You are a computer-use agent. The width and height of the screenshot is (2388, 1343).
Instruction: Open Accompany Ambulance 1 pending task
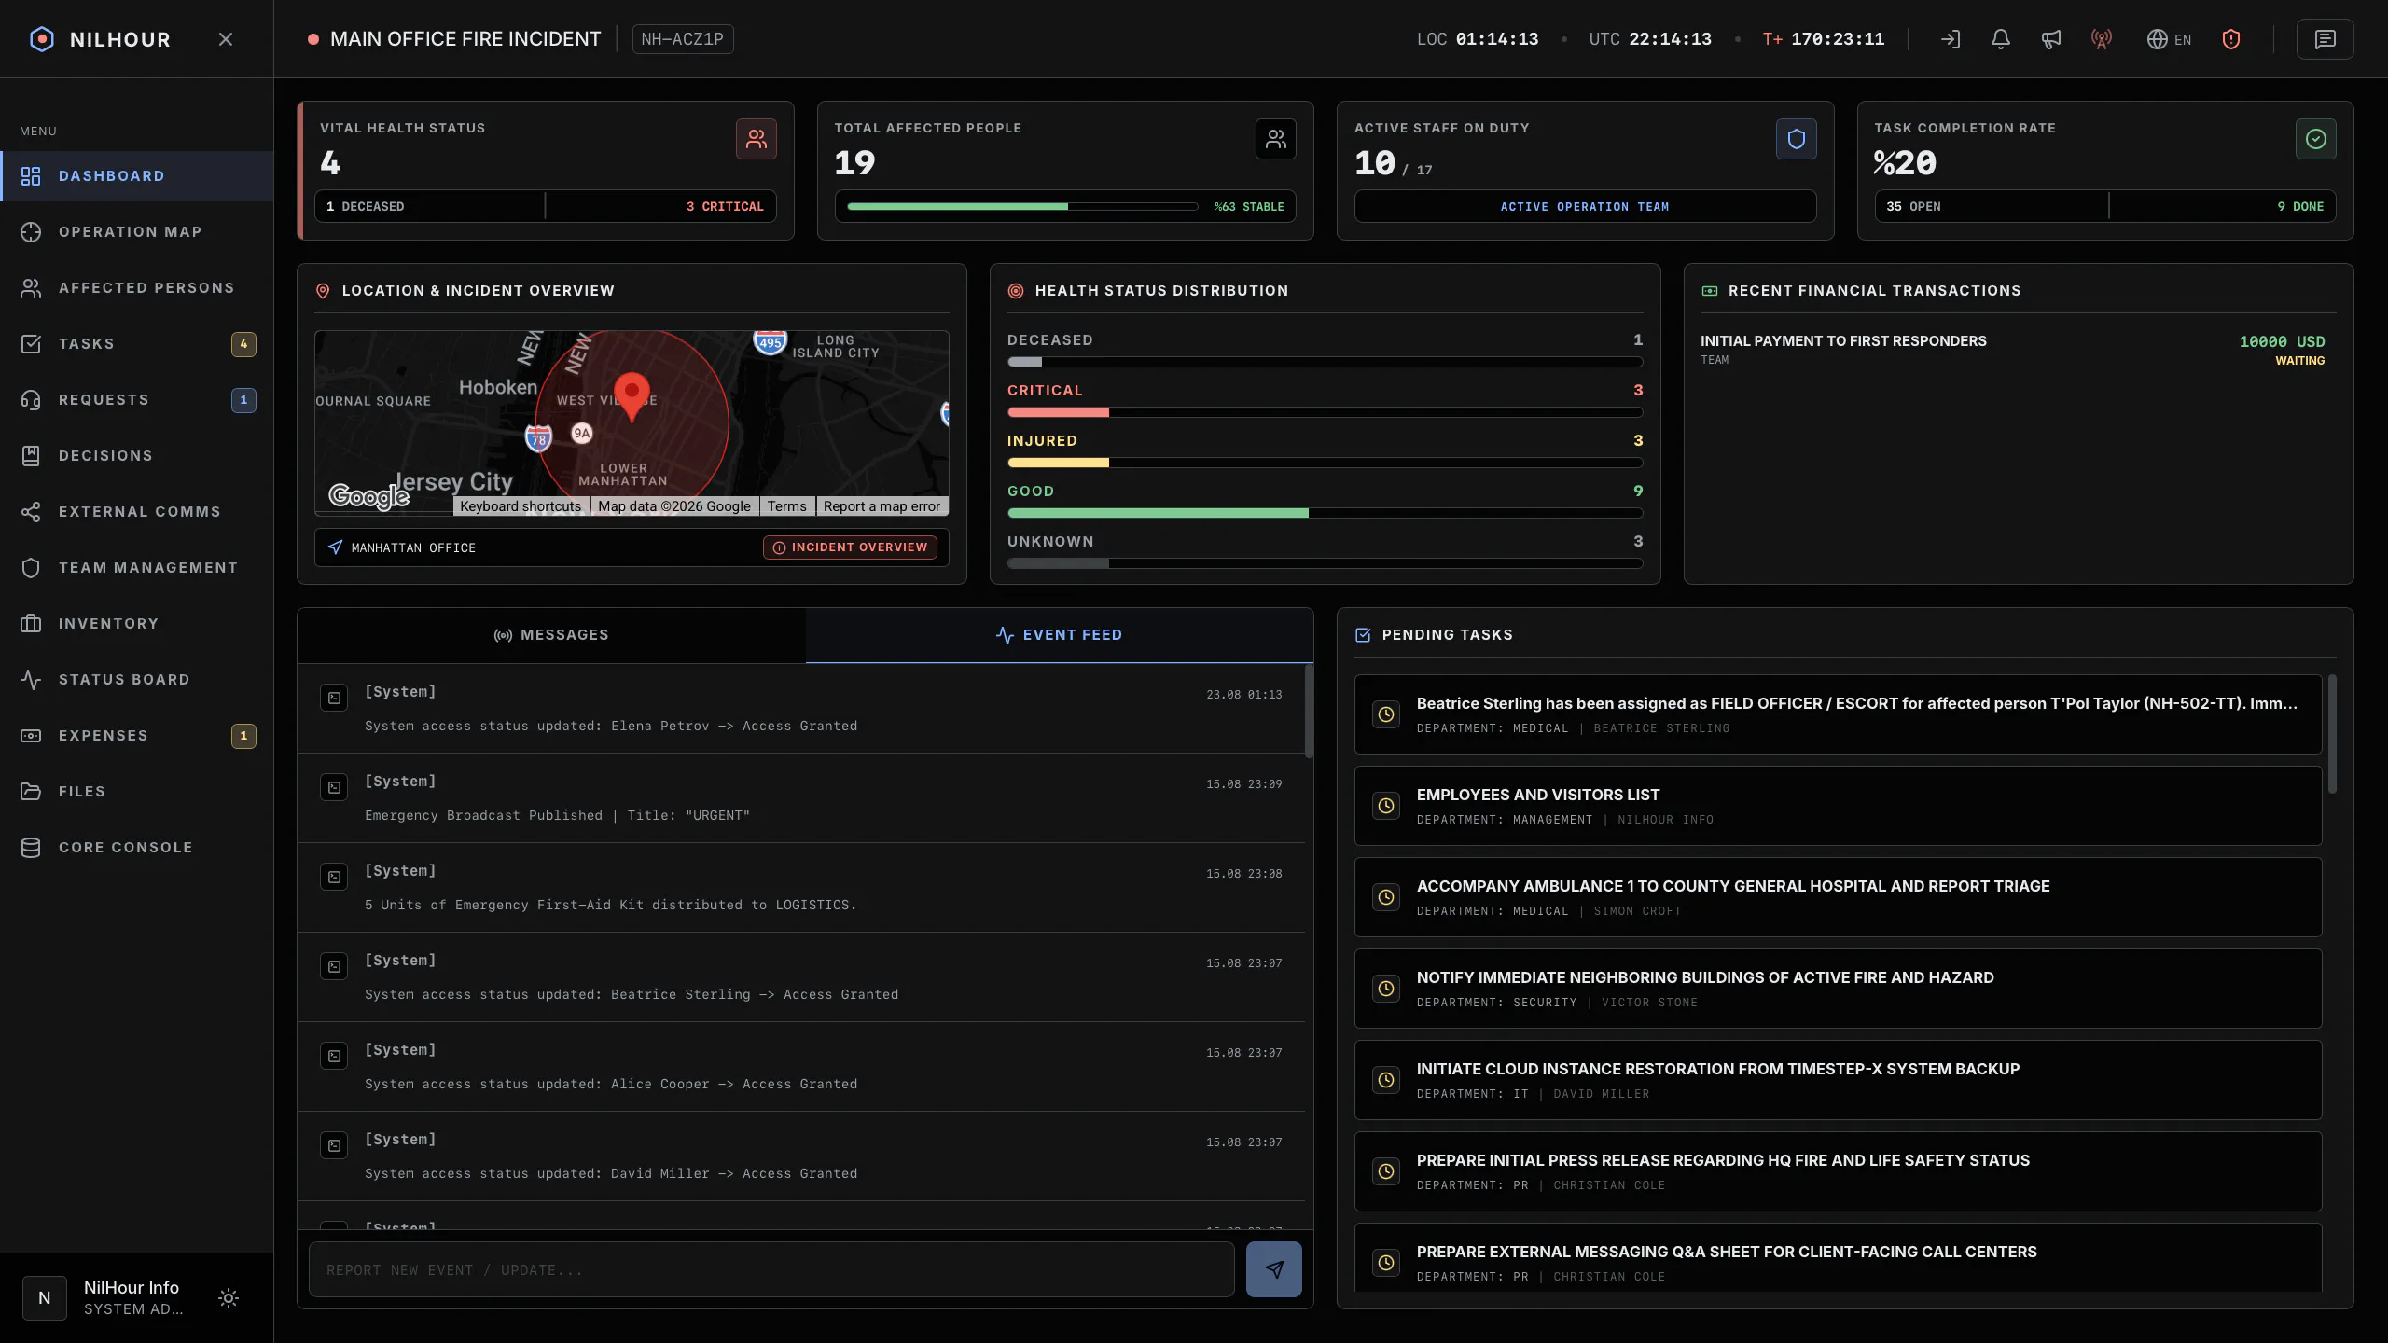click(x=1838, y=897)
